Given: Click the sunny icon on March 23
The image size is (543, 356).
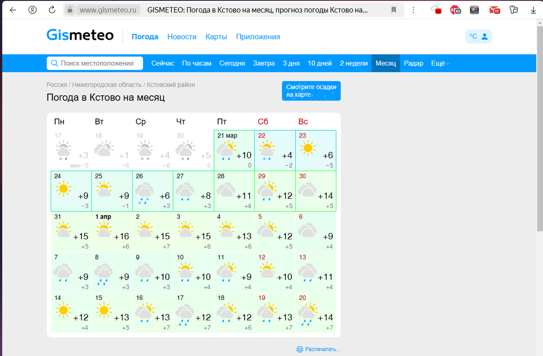Looking at the screenshot, I should [x=308, y=147].
